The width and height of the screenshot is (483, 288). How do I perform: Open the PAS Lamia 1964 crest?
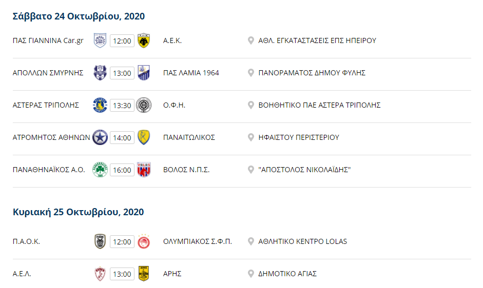coord(144,73)
